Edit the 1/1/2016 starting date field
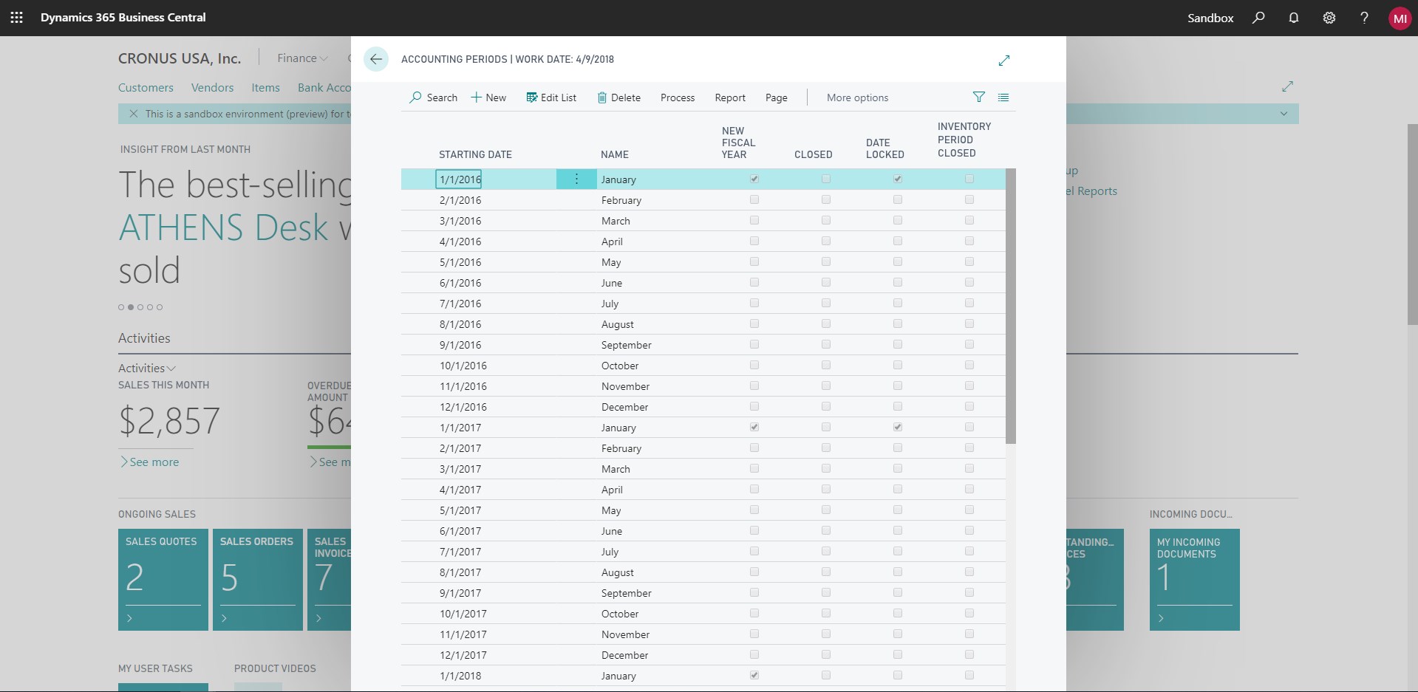Viewport: 1418px width, 692px height. click(459, 179)
